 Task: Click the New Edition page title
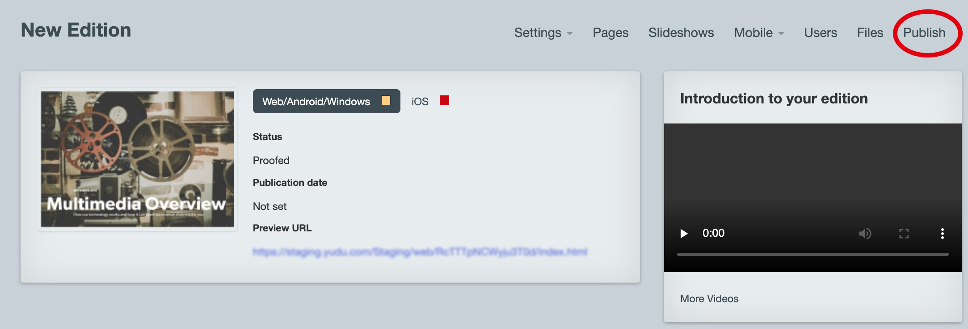(76, 30)
